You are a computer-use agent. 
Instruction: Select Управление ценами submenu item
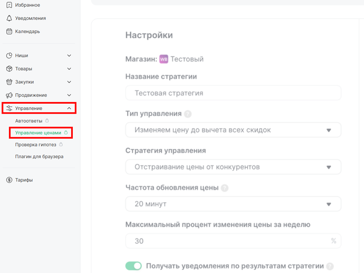pyautogui.click(x=38, y=133)
